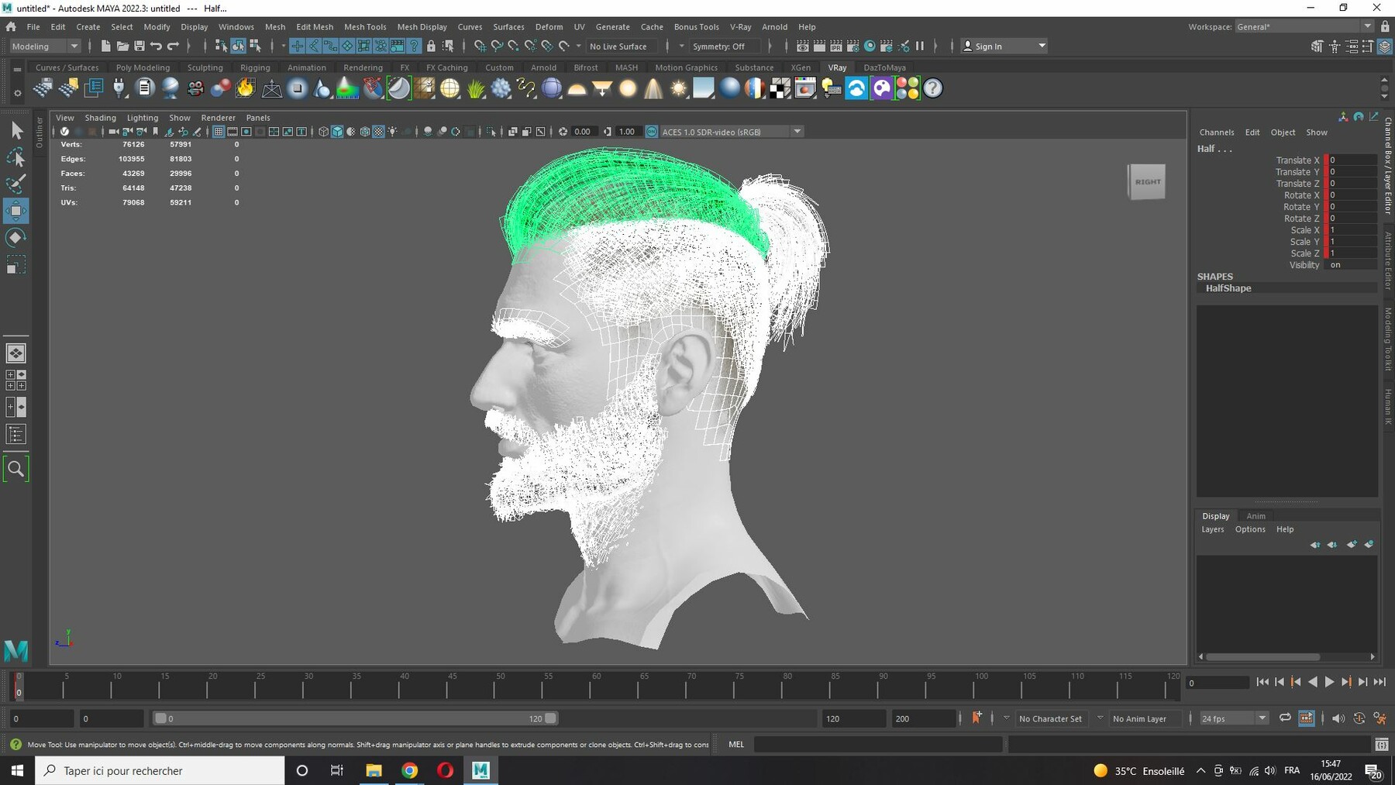Click the MEL script type label
1395x785 pixels.
735,744
